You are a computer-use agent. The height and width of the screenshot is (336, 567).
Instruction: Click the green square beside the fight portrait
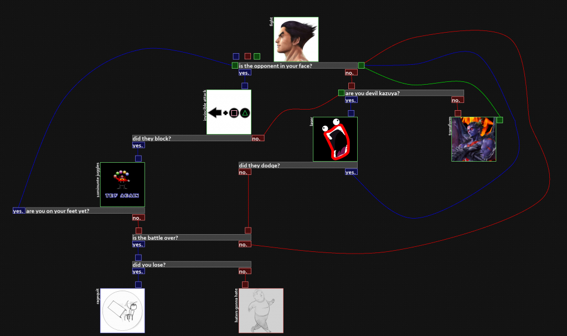pos(257,56)
